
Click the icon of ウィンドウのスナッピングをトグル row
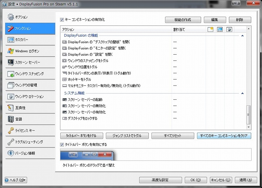click(x=64, y=60)
